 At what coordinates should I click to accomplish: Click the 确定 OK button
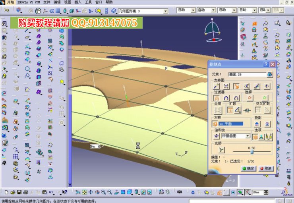click(249, 168)
